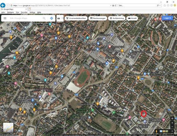Open directions with the blue arrow icon
This screenshot has width=177, height=136.
(x=51, y=18)
